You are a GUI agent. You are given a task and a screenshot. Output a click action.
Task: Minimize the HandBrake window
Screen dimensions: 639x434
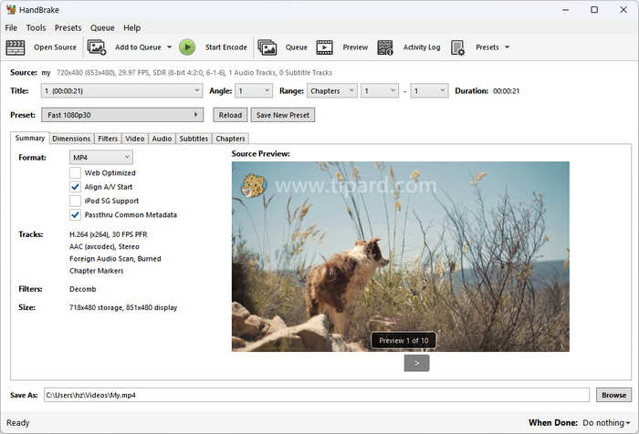(x=566, y=10)
